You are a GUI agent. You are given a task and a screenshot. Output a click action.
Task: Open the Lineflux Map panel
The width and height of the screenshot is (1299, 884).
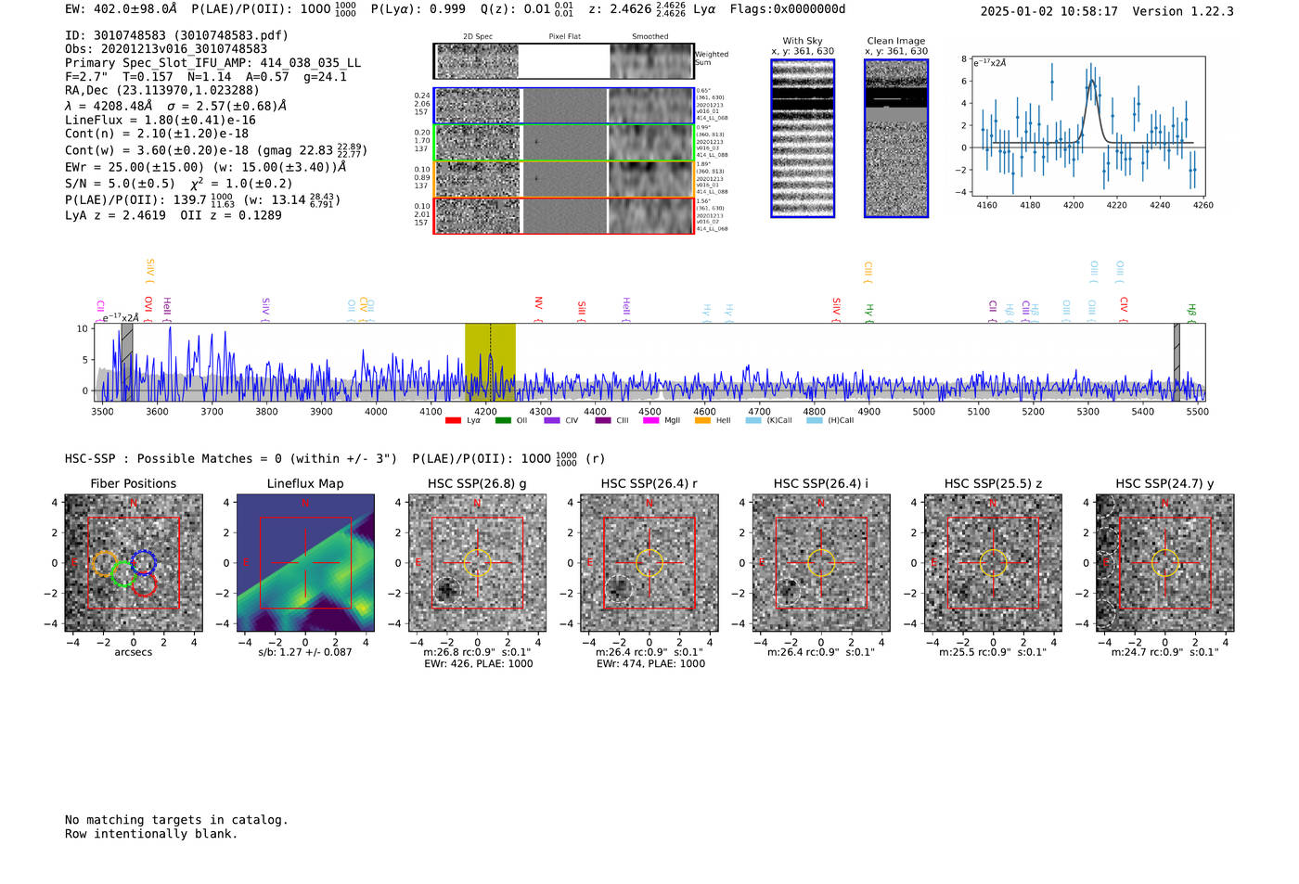pyautogui.click(x=305, y=563)
